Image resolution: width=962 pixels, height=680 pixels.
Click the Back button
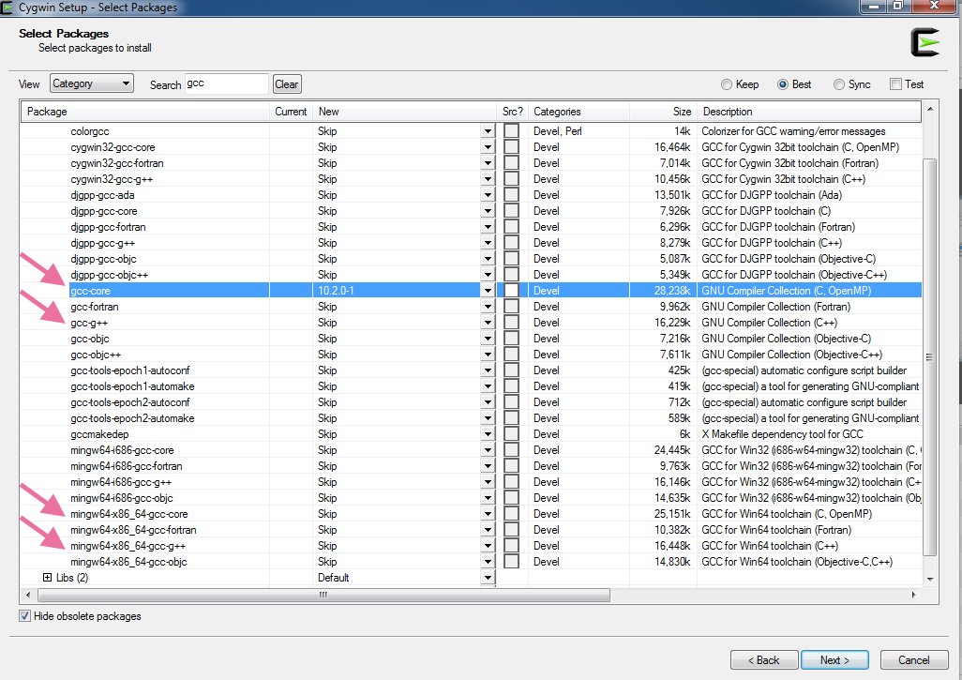[x=764, y=659]
